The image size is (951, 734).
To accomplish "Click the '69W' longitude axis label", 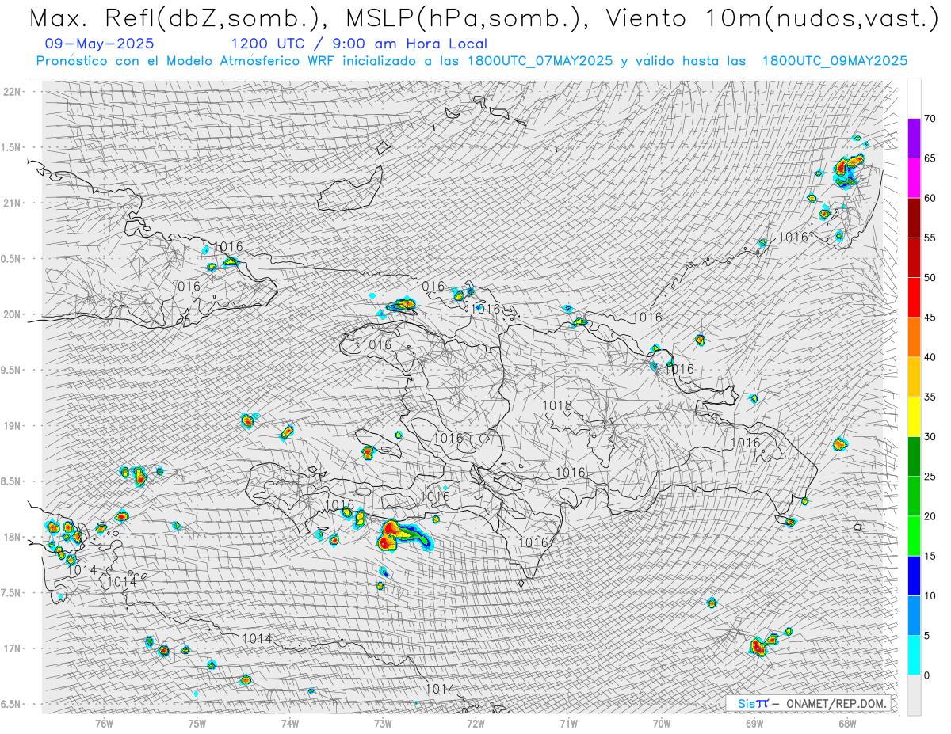I will point(754,723).
